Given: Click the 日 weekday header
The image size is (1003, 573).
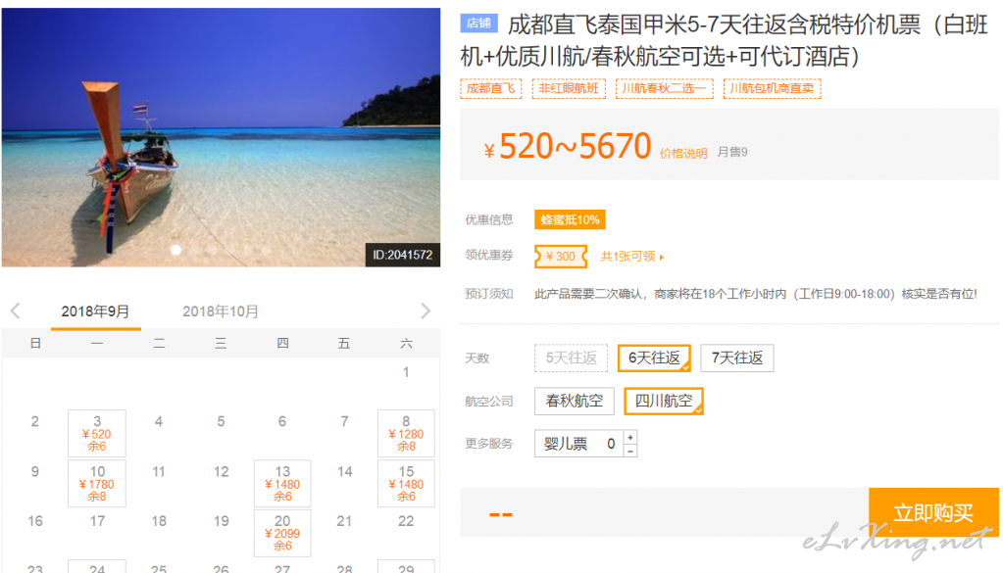Looking at the screenshot, I should 35,344.
